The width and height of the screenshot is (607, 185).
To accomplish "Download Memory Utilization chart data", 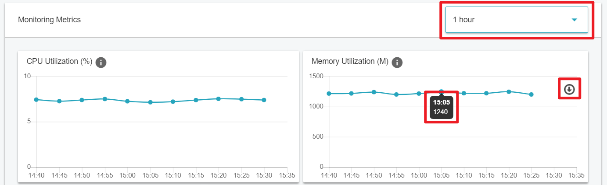I will [569, 89].
